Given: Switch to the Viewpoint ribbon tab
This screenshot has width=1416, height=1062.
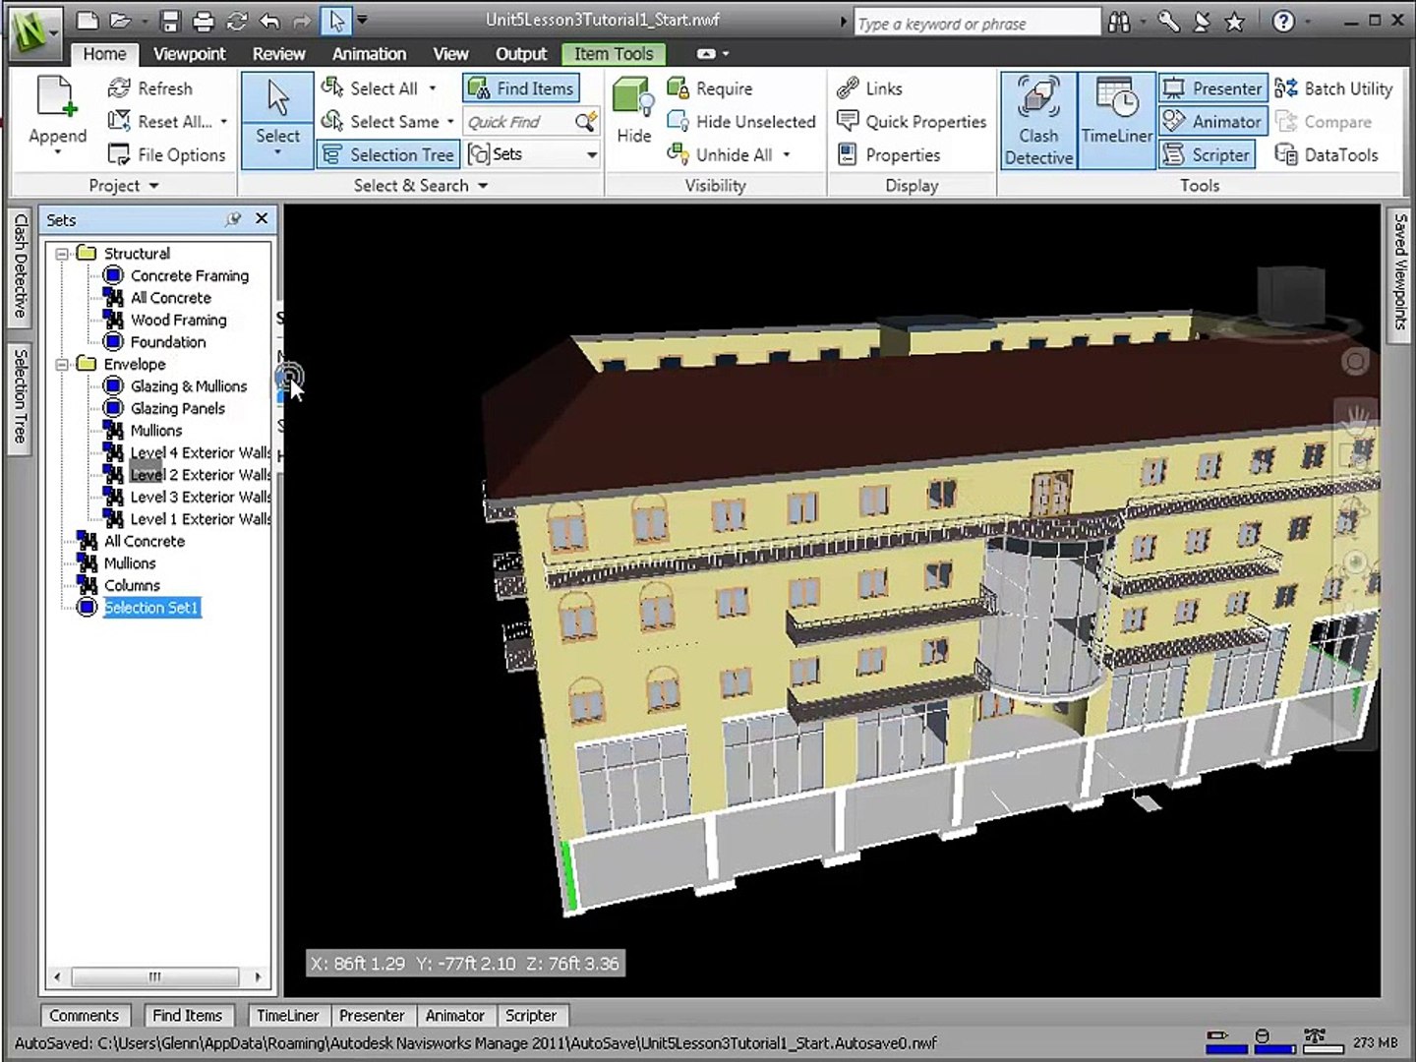Looking at the screenshot, I should pyautogui.click(x=189, y=54).
